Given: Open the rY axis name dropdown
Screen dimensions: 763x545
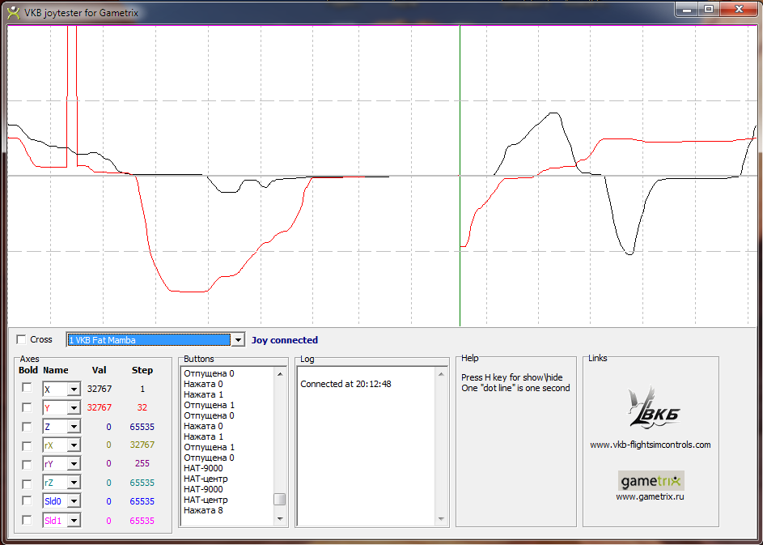Looking at the screenshot, I should point(74,464).
